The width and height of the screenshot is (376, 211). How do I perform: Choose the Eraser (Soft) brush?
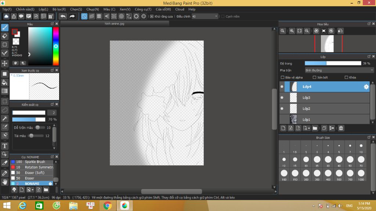[x=32, y=173]
